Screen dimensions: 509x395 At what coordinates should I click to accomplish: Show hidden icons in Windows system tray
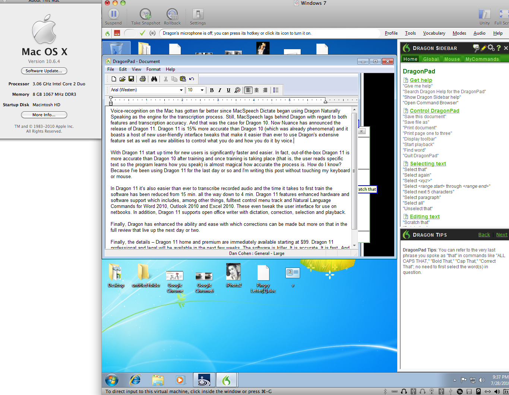coord(455,380)
